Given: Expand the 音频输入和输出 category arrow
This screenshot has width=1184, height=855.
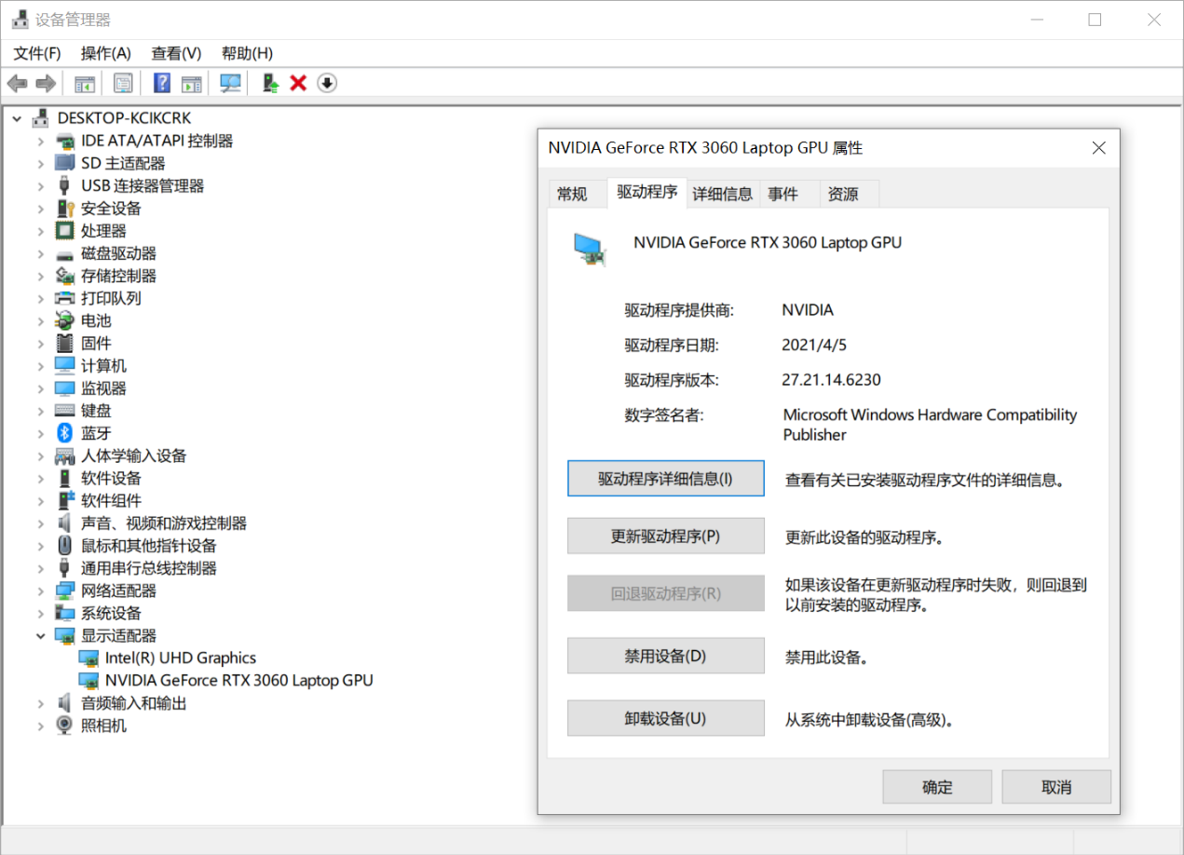Looking at the screenshot, I should click(x=40, y=703).
